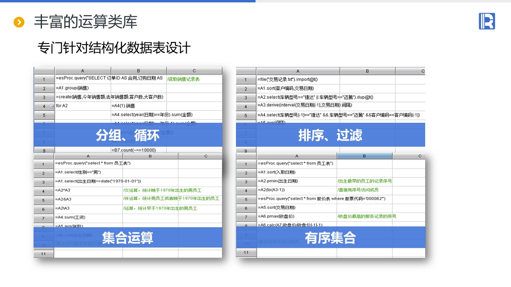Viewport: 511px width, 287px height.
Task: Select the cell =A1.select(出生日期>=date("1970-01-01"))
Action: [x=98, y=181]
